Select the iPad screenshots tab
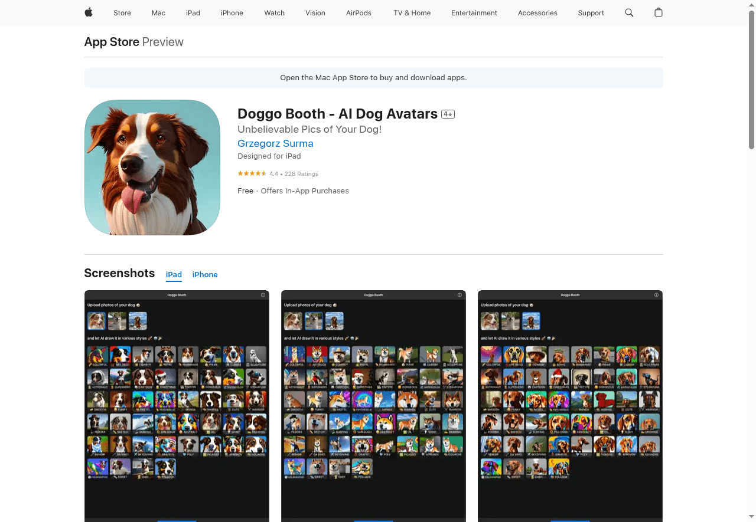This screenshot has height=522, width=756. coord(174,274)
